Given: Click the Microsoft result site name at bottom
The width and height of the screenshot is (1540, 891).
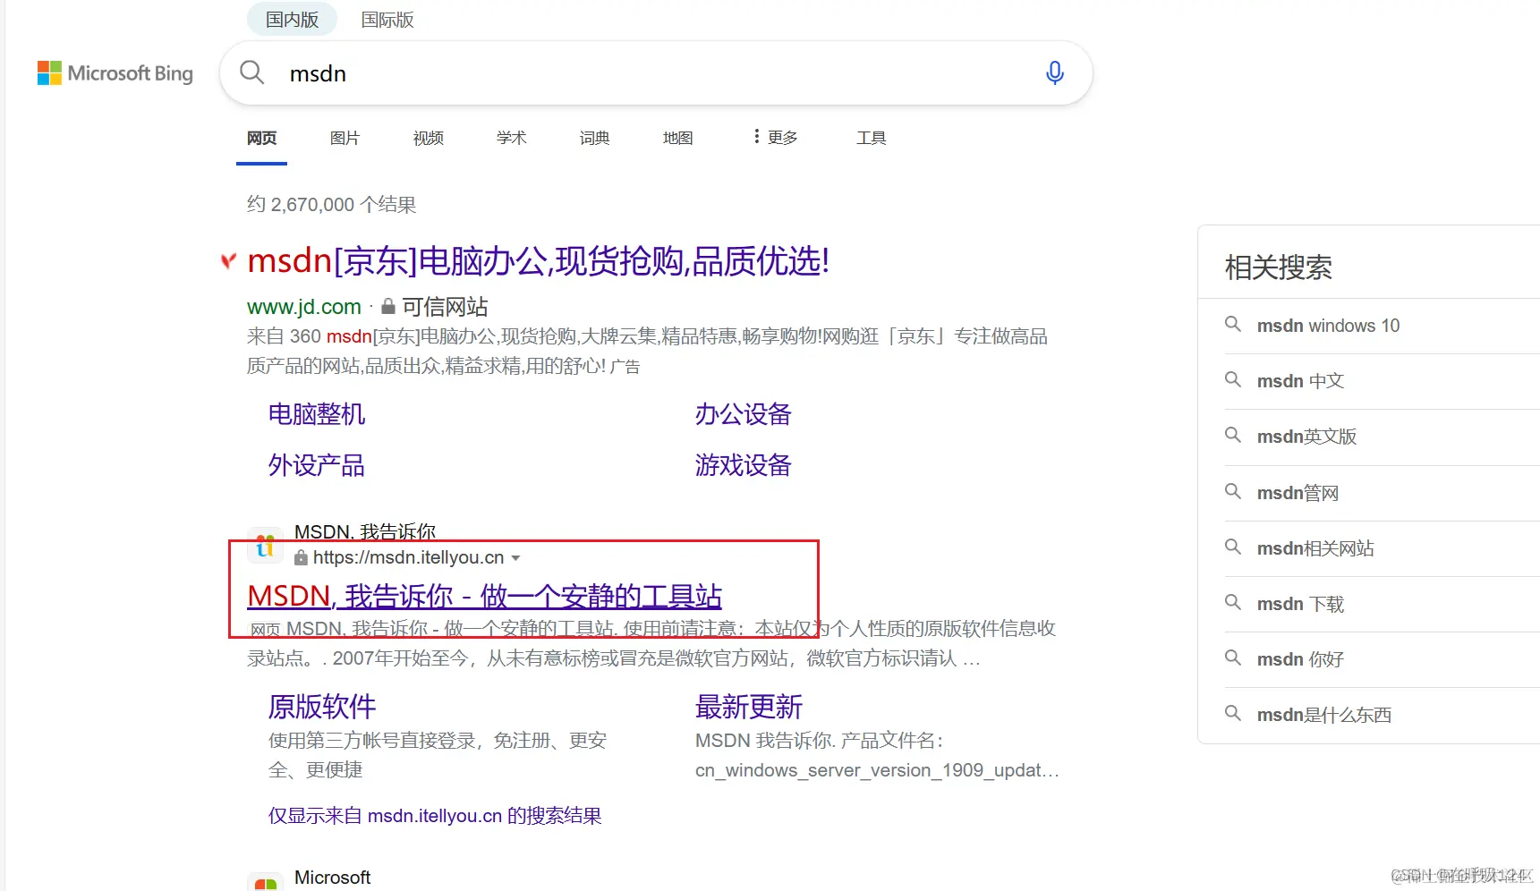Looking at the screenshot, I should click(332, 878).
